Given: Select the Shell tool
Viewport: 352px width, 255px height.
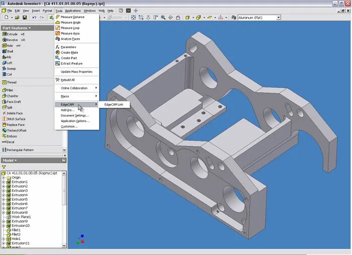Looking at the screenshot, I should pos(8,51).
